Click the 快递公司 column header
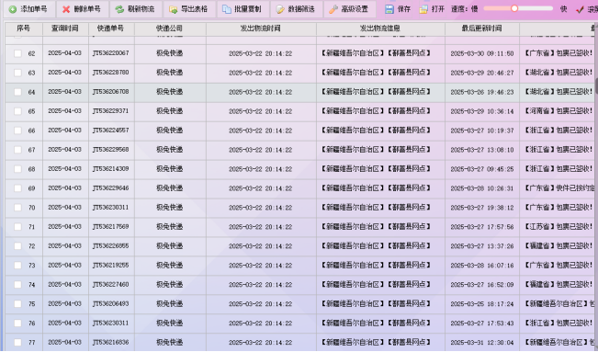Screen dimensions: 598x352 click(x=170, y=28)
